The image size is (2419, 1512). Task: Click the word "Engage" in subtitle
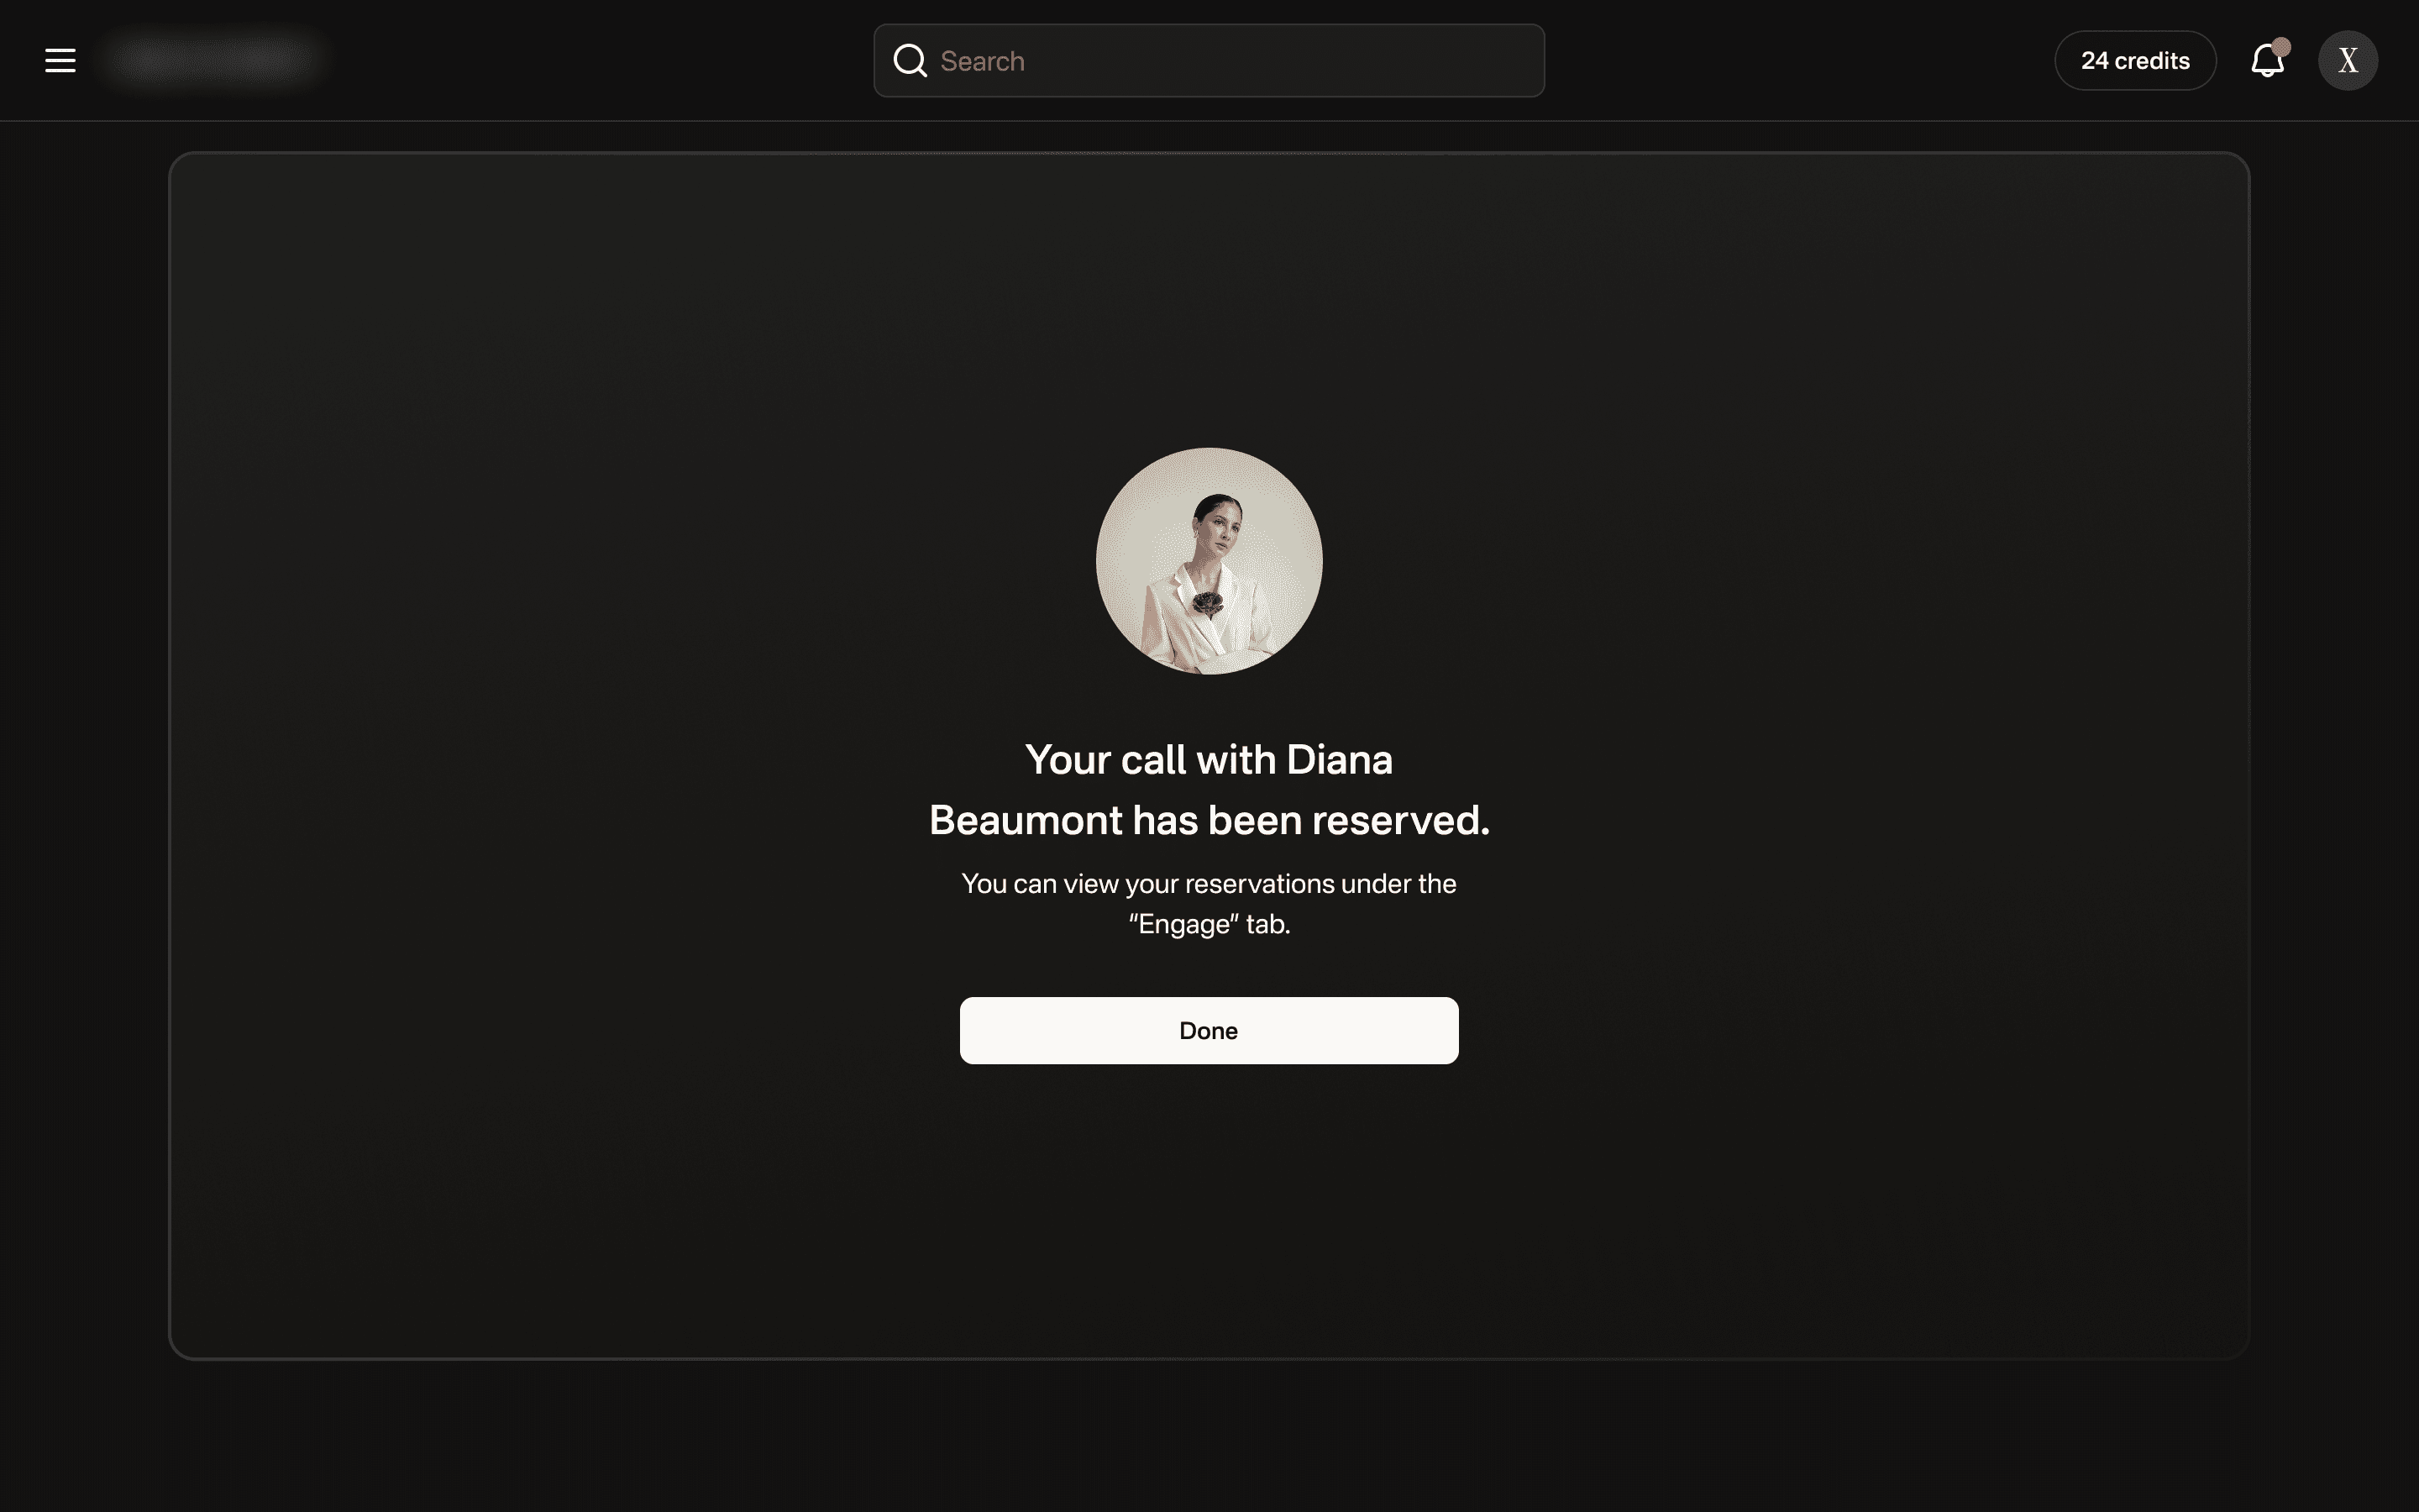coord(1183,924)
